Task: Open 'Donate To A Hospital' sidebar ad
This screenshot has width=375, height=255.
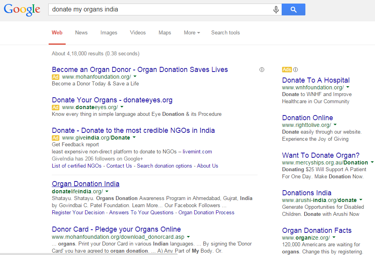Action: [x=316, y=80]
